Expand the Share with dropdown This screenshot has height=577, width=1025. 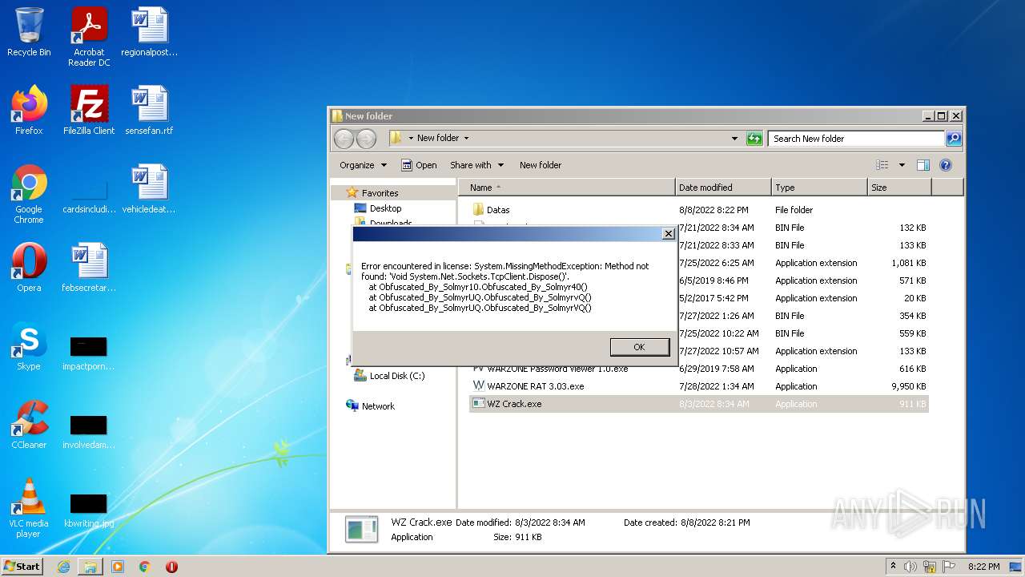click(x=476, y=165)
